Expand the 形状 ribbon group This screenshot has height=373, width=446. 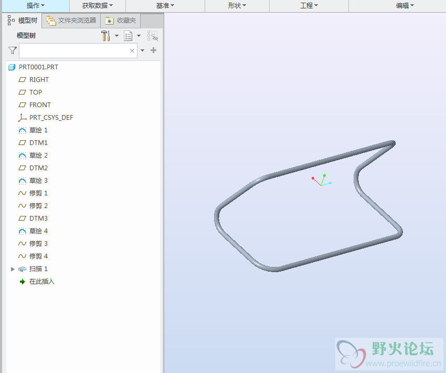coord(237,5)
